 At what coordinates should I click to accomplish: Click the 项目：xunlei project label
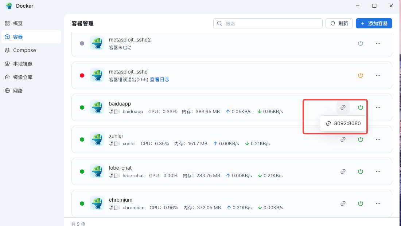(122, 144)
